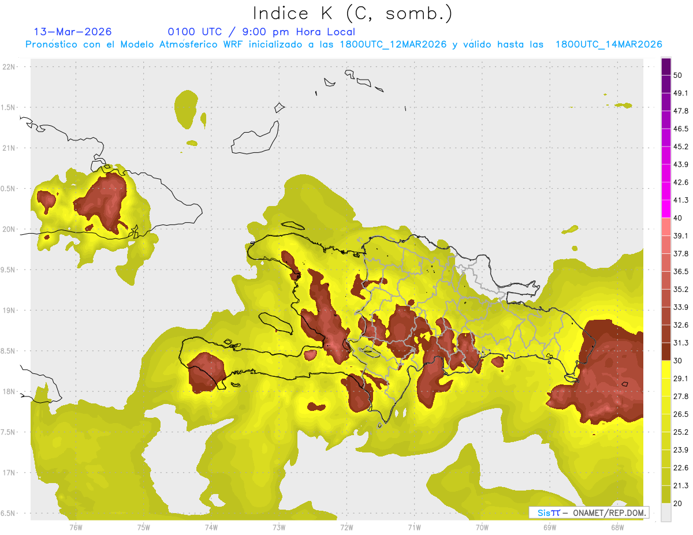
Task: Click the map title "Indice K (C, somb.)"
Action: (353, 14)
